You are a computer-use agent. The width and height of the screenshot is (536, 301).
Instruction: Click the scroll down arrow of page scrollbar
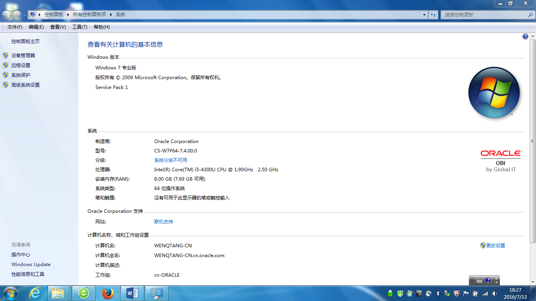(x=532, y=282)
